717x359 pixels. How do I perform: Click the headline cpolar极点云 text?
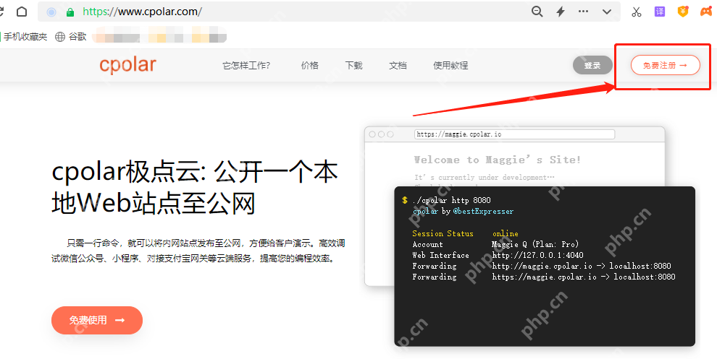(195, 188)
